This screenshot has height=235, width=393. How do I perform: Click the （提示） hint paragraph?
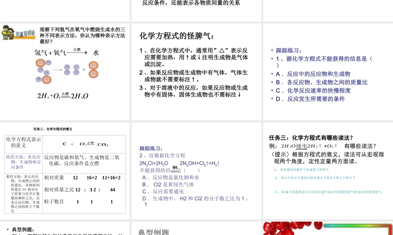327,158
